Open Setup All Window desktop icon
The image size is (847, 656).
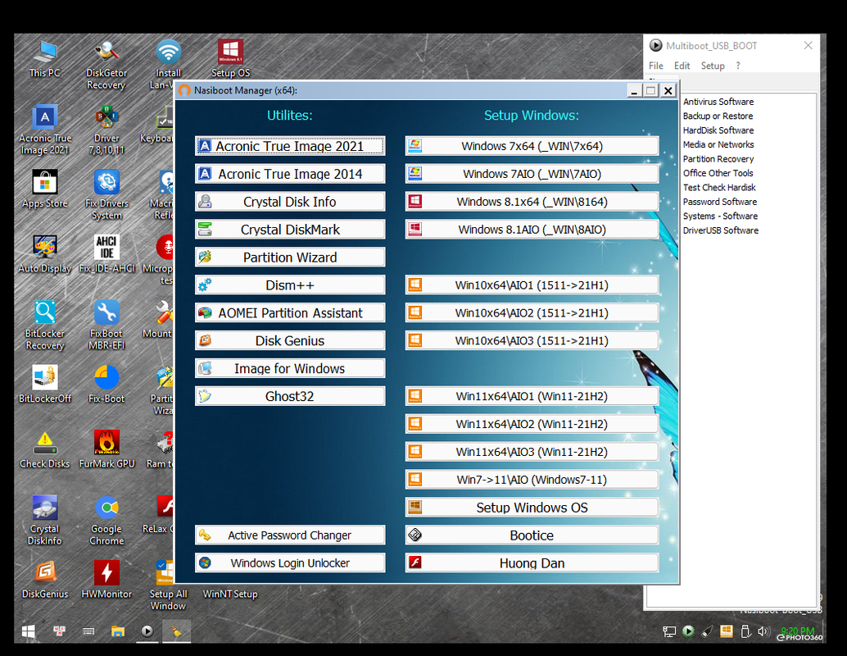click(168, 585)
